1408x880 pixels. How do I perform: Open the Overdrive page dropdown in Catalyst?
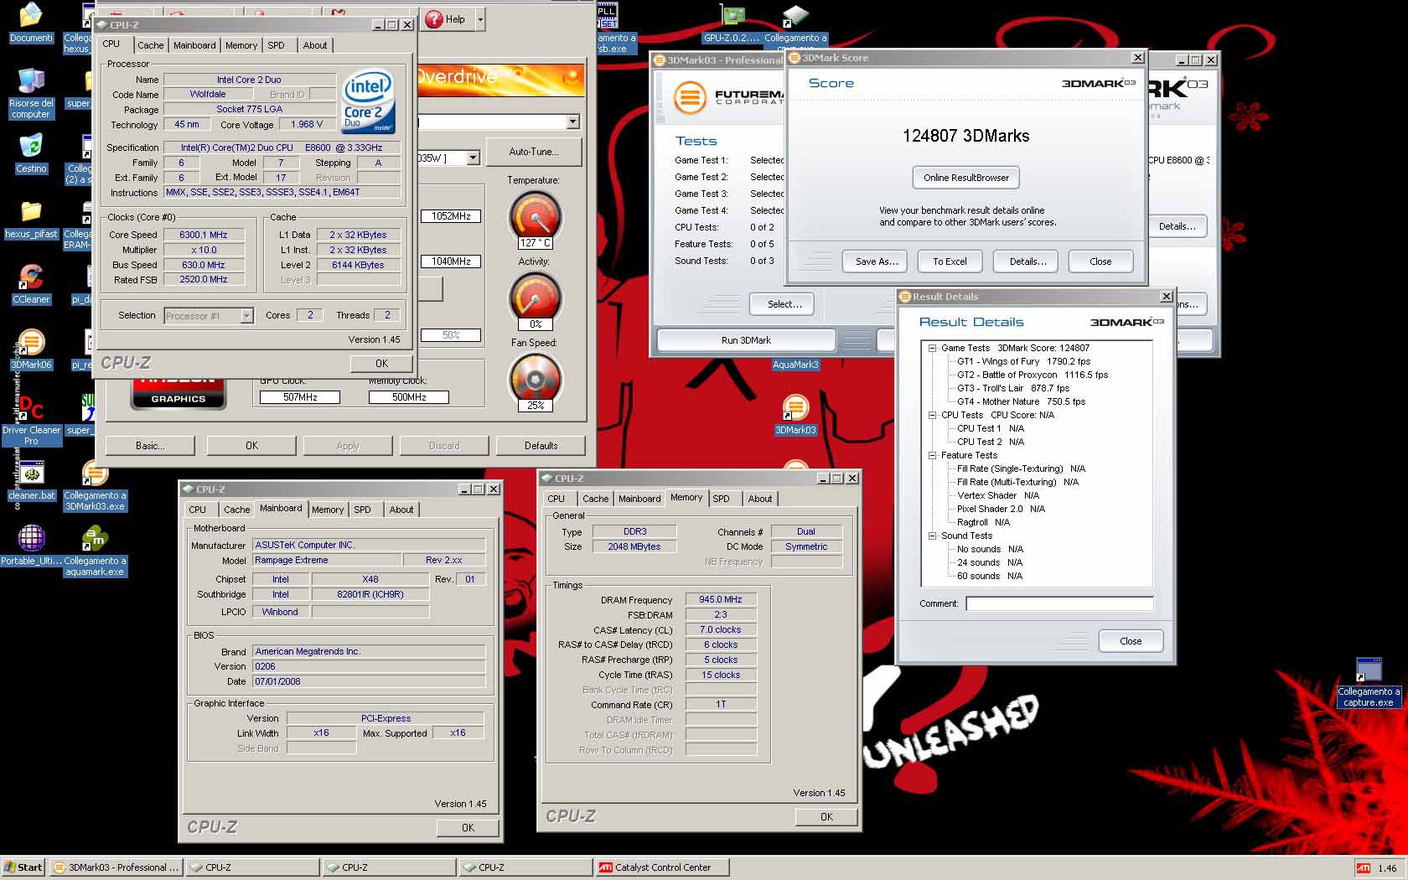(572, 122)
